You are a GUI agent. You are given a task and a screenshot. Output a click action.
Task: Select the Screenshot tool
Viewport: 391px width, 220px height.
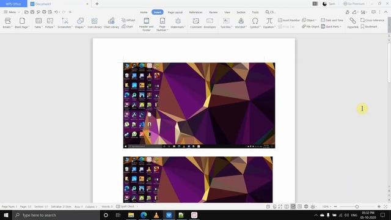point(65,23)
